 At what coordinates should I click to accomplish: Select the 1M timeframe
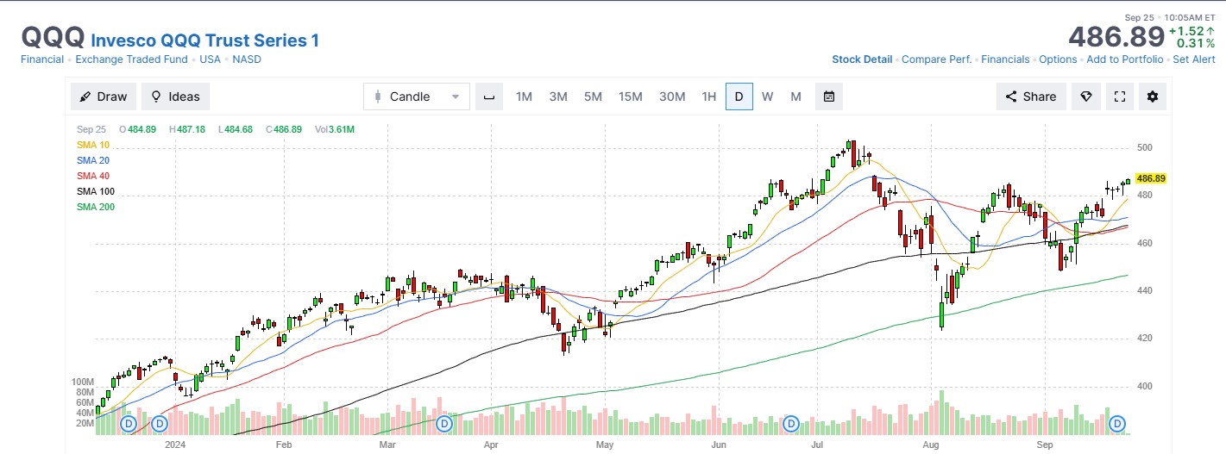point(524,96)
